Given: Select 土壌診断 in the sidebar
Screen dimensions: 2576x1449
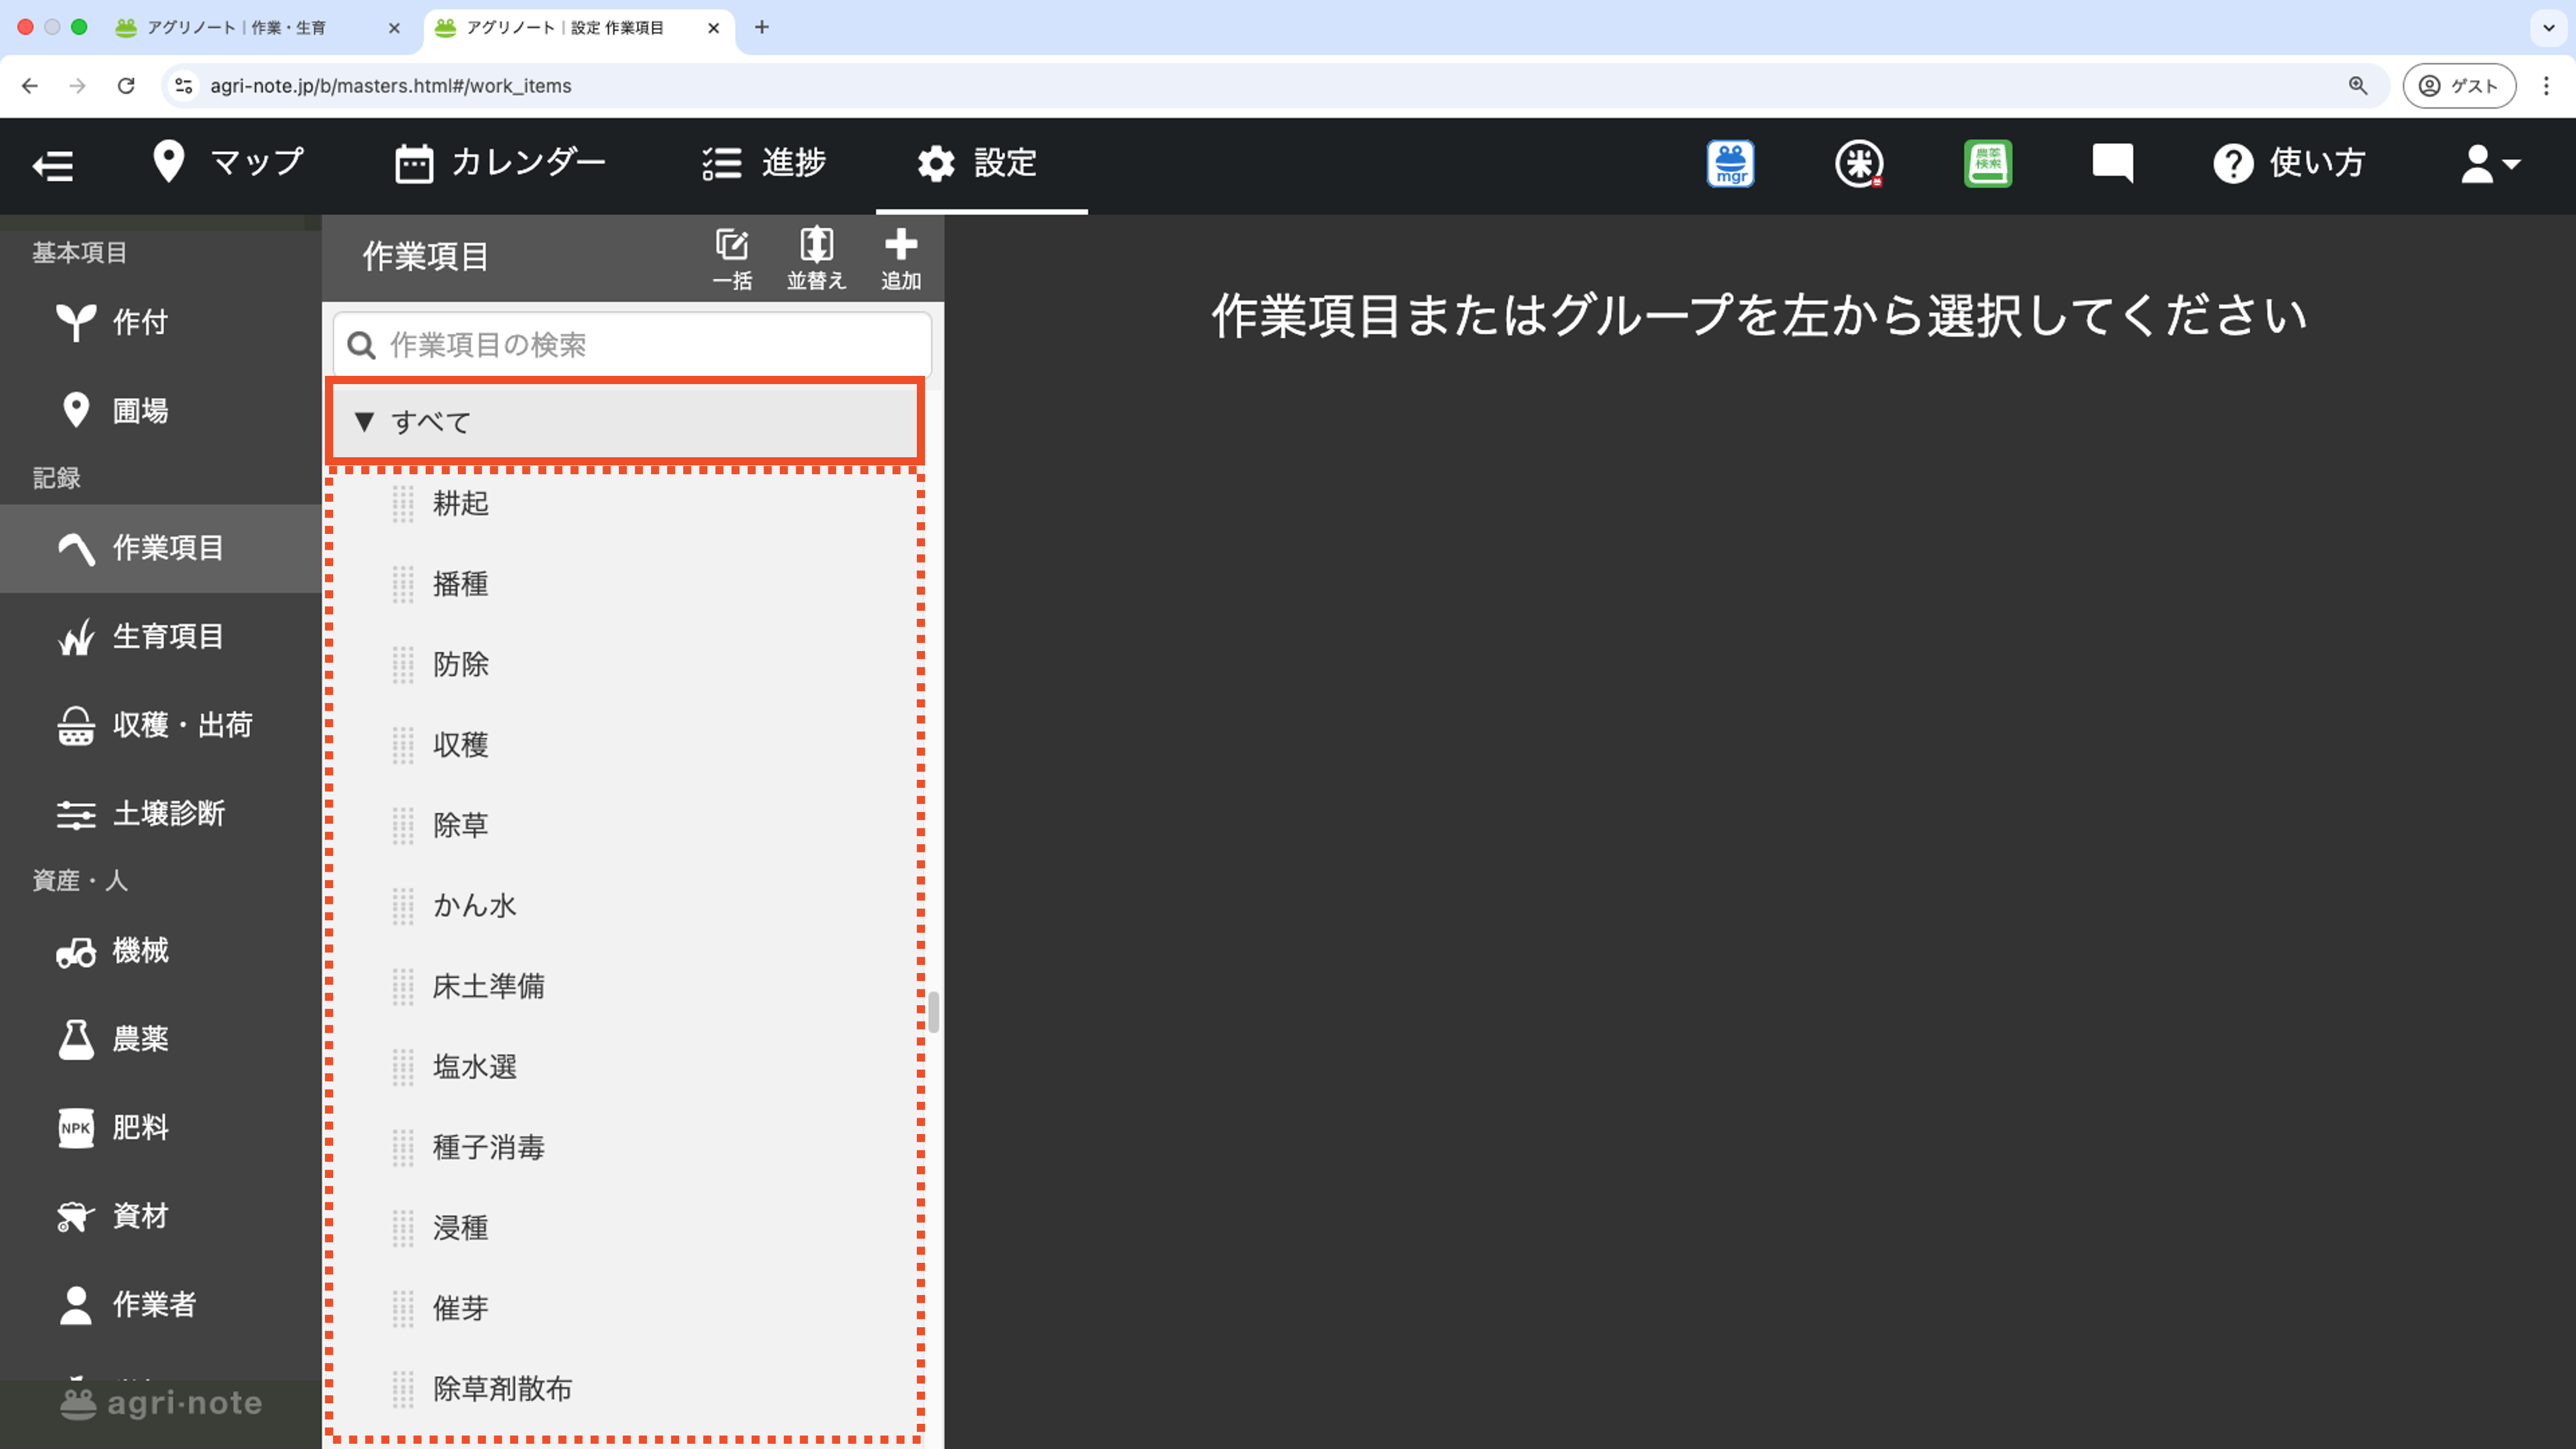Looking at the screenshot, I should pyautogui.click(x=161, y=813).
